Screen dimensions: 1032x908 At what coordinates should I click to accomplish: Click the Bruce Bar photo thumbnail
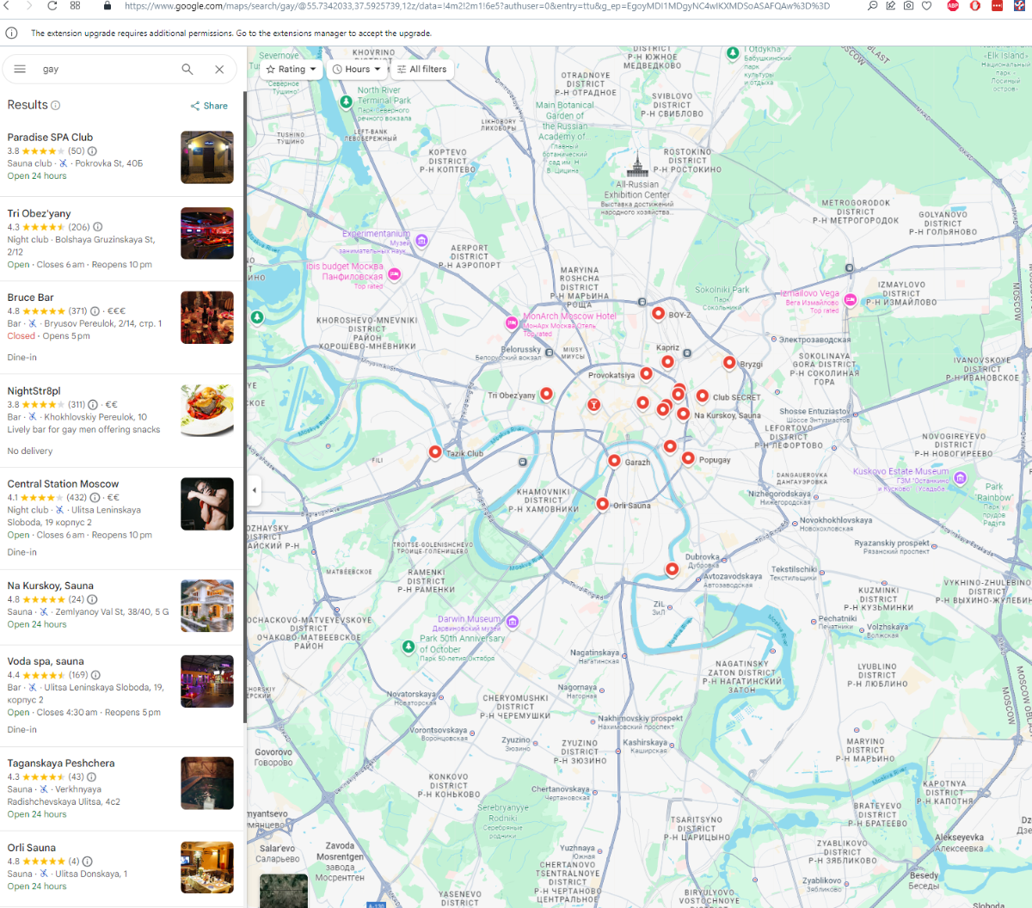(x=207, y=317)
